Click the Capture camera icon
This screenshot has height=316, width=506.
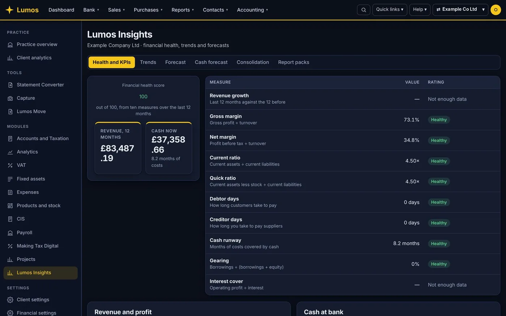[10, 98]
